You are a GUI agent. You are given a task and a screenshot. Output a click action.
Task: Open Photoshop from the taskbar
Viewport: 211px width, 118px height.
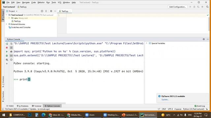coord(30,115)
